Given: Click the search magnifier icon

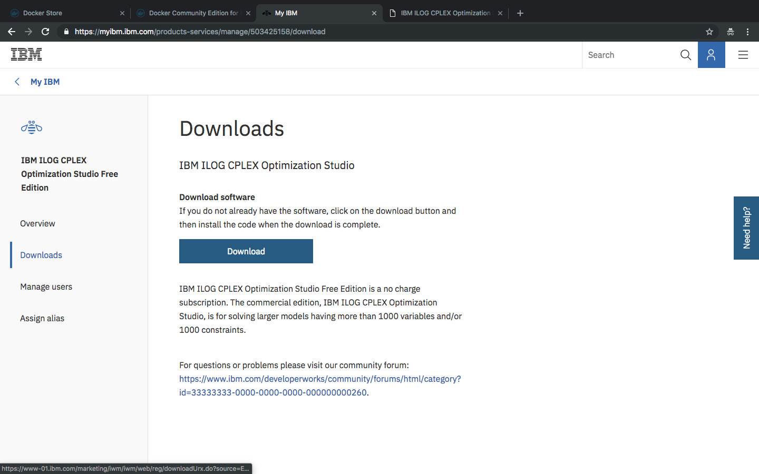Looking at the screenshot, I should tap(685, 55).
